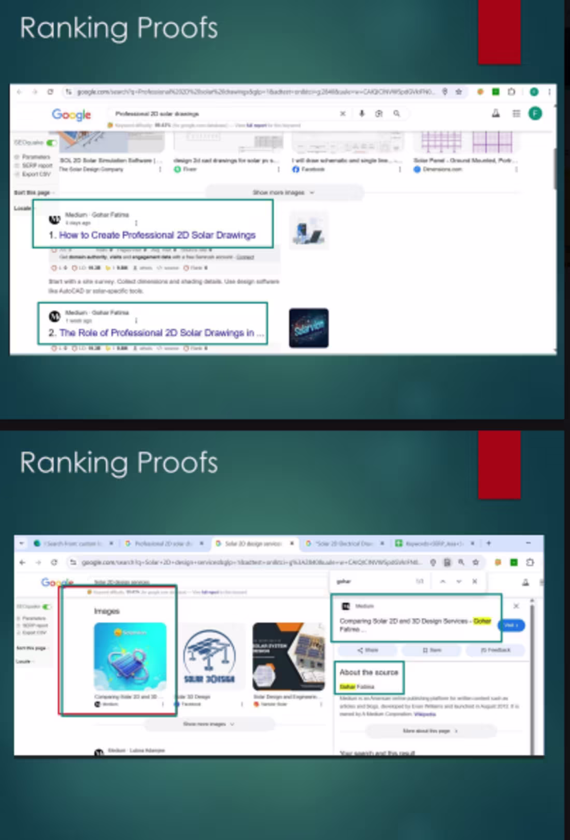Switch to 'Search from: custom' tab

pyautogui.click(x=73, y=543)
